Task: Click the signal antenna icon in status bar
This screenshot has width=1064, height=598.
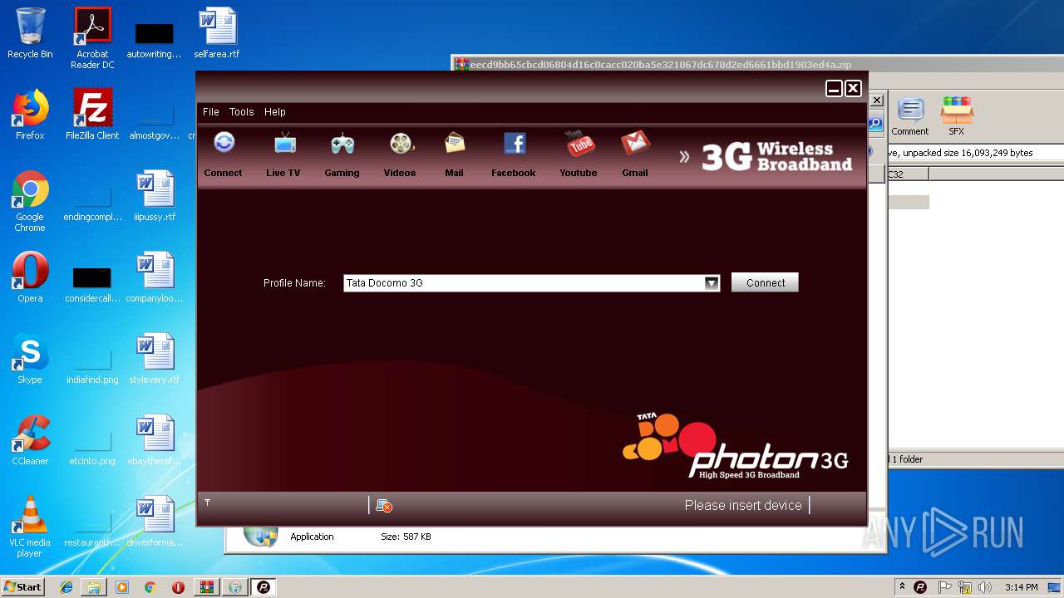Action: (x=207, y=502)
